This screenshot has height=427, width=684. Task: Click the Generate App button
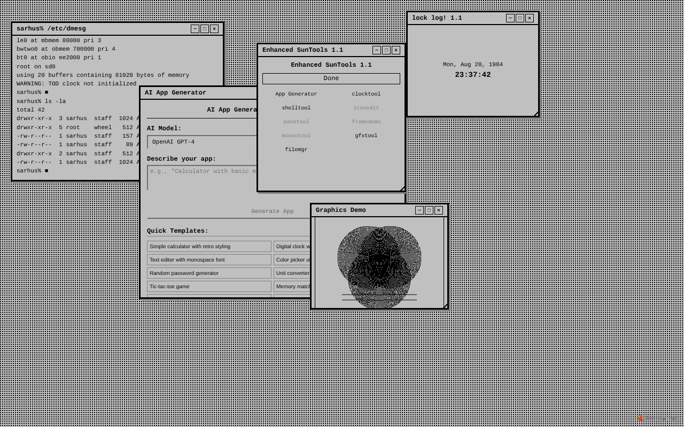click(x=273, y=211)
